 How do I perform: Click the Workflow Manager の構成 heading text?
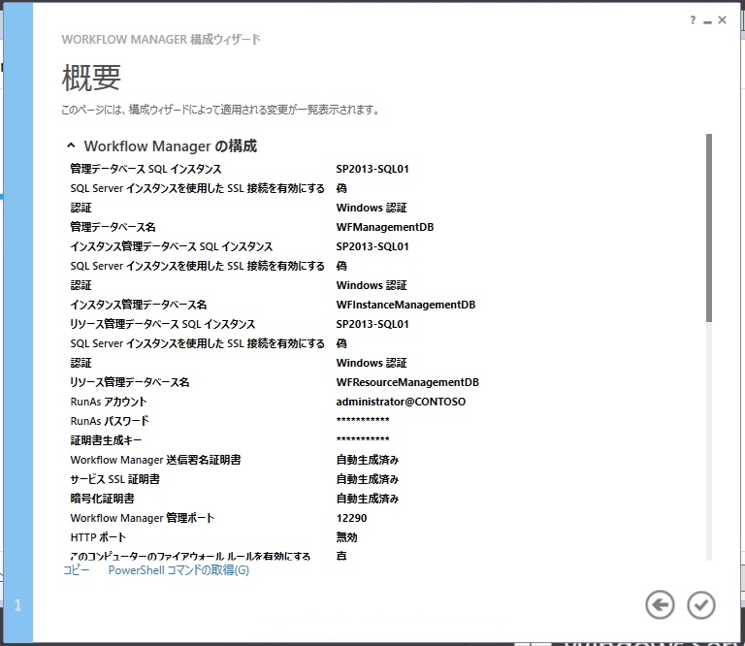(x=171, y=145)
